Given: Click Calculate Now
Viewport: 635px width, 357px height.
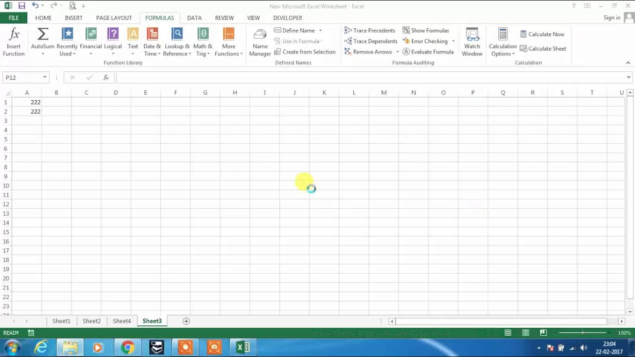Looking at the screenshot, I should (x=542, y=34).
